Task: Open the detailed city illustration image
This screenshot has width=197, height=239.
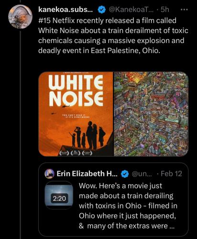Action: click(x=151, y=114)
